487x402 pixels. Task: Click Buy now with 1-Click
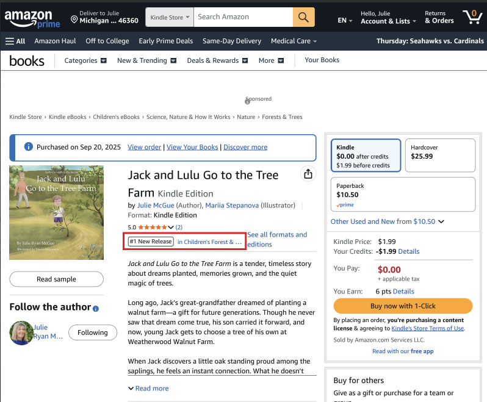403,305
